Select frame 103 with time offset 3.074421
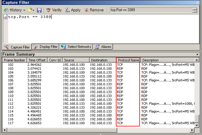Screen dimensions: 202x135 tap(99, 68)
